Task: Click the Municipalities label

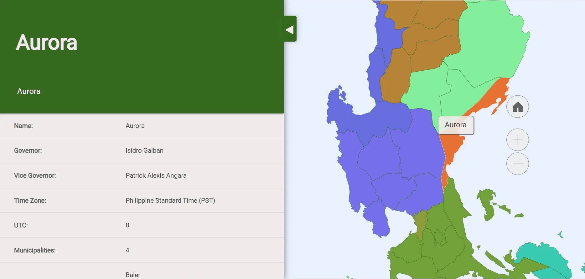Action: click(x=35, y=250)
